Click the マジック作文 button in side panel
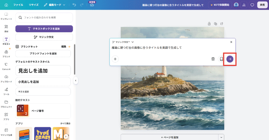 pyautogui.click(x=44, y=37)
